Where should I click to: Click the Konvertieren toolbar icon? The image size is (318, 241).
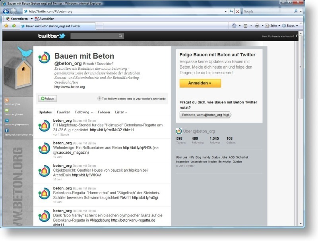tap(8, 19)
